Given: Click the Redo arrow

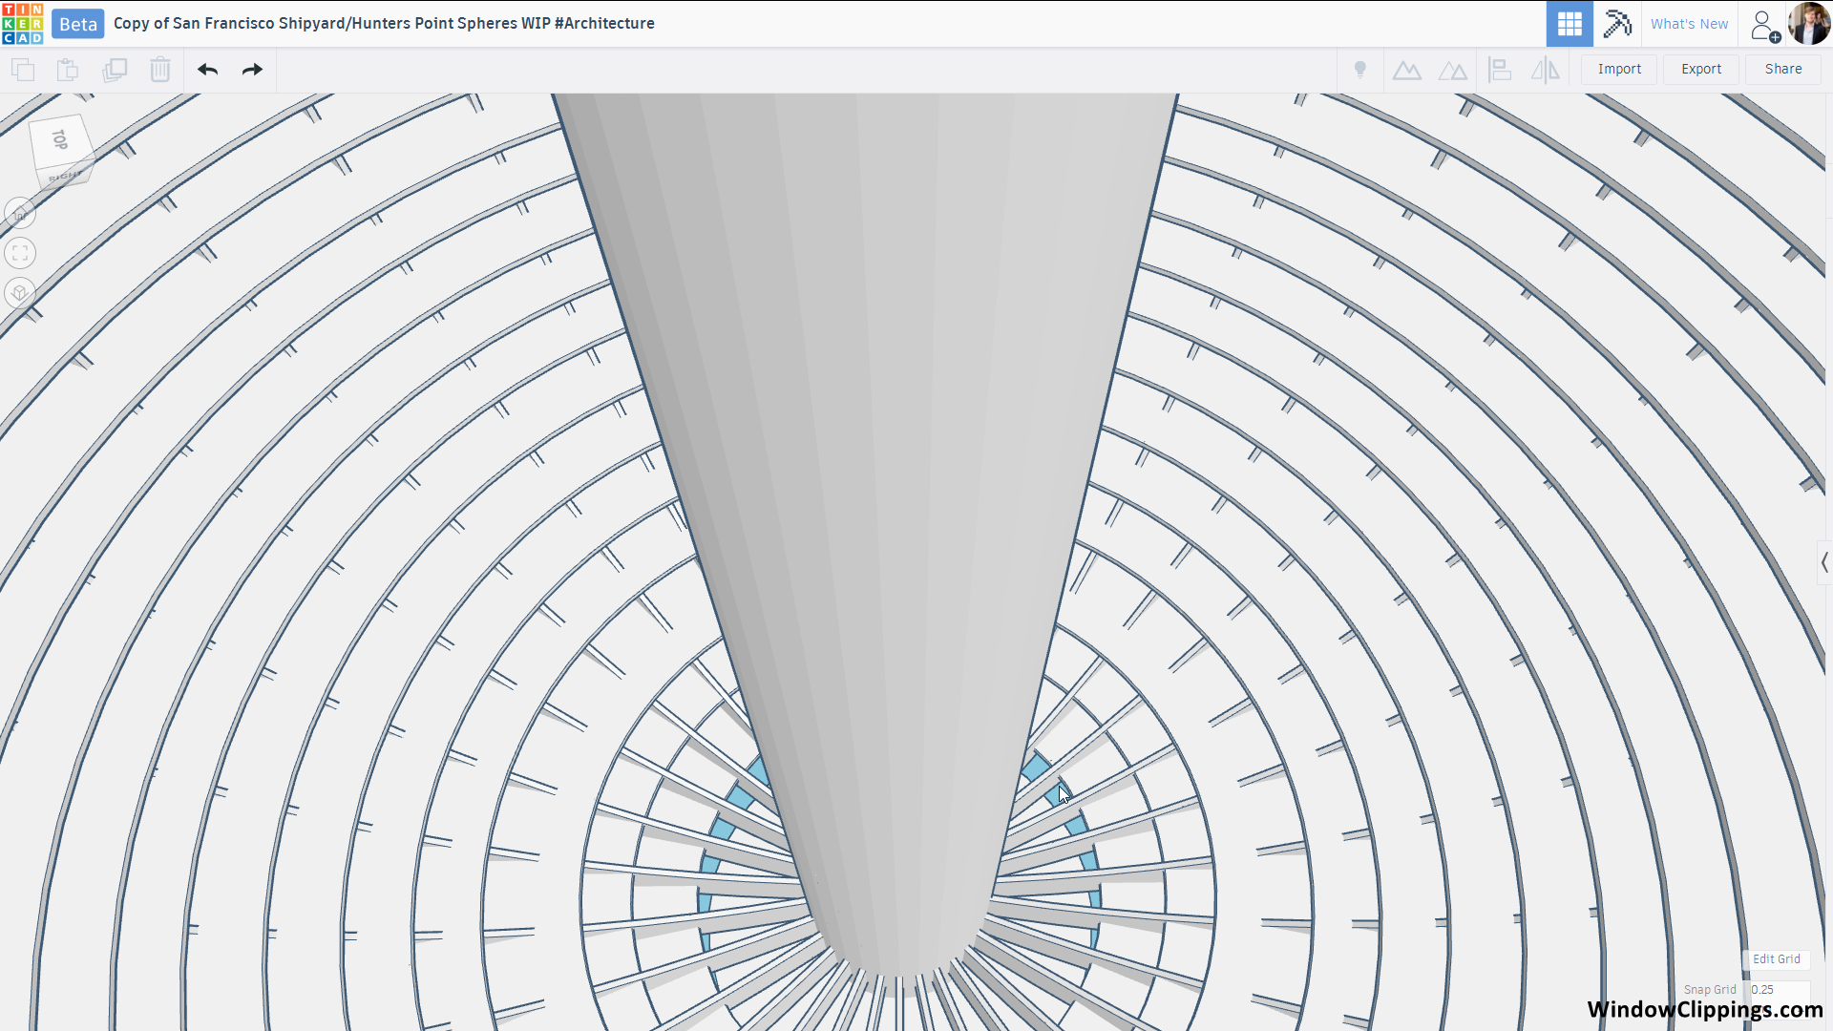Looking at the screenshot, I should (252, 70).
